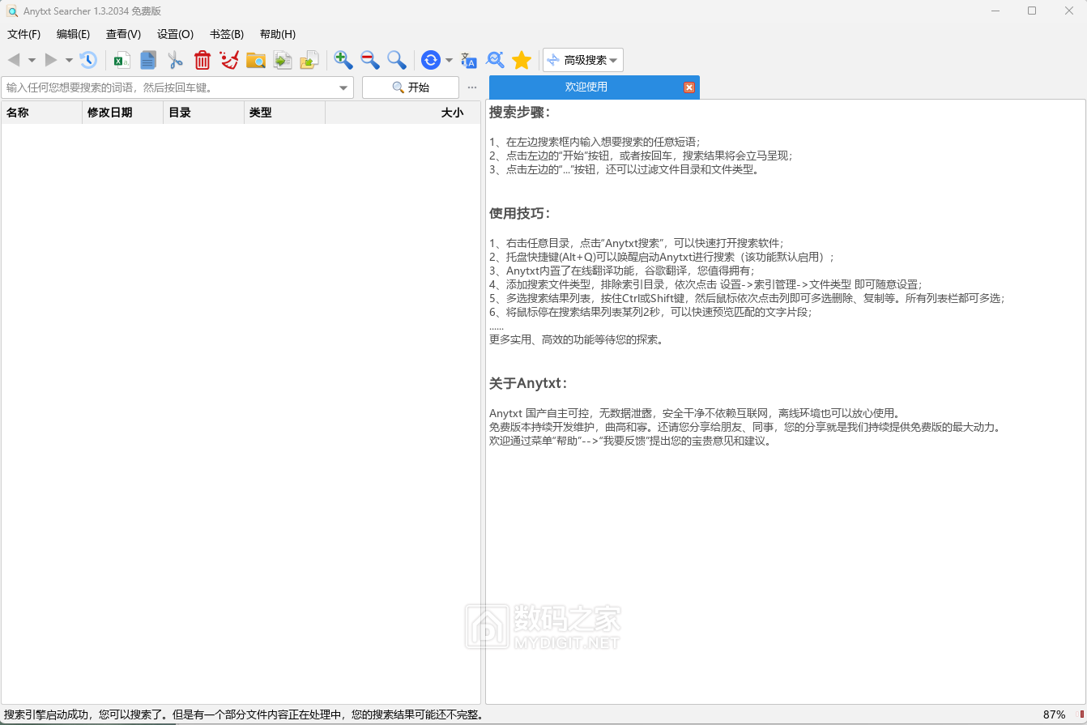
Task: Zoom out with the red minus magnifier
Action: 370,60
